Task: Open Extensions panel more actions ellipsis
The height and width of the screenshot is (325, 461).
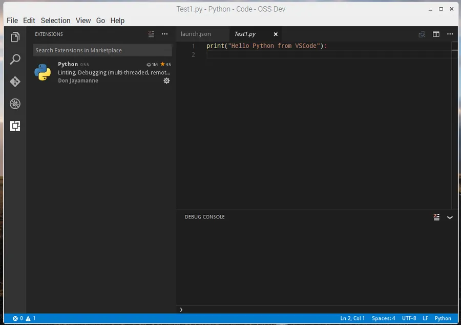Action: pyautogui.click(x=164, y=34)
